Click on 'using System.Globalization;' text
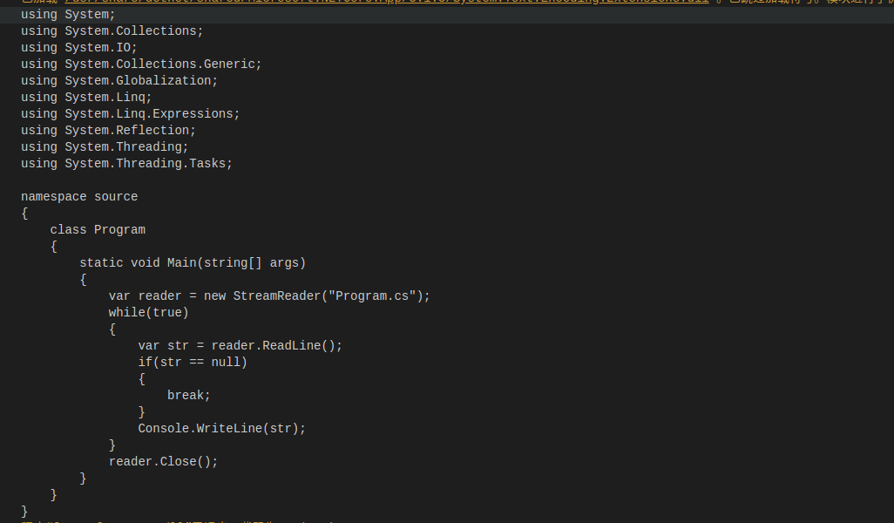This screenshot has height=523, width=894. [119, 80]
